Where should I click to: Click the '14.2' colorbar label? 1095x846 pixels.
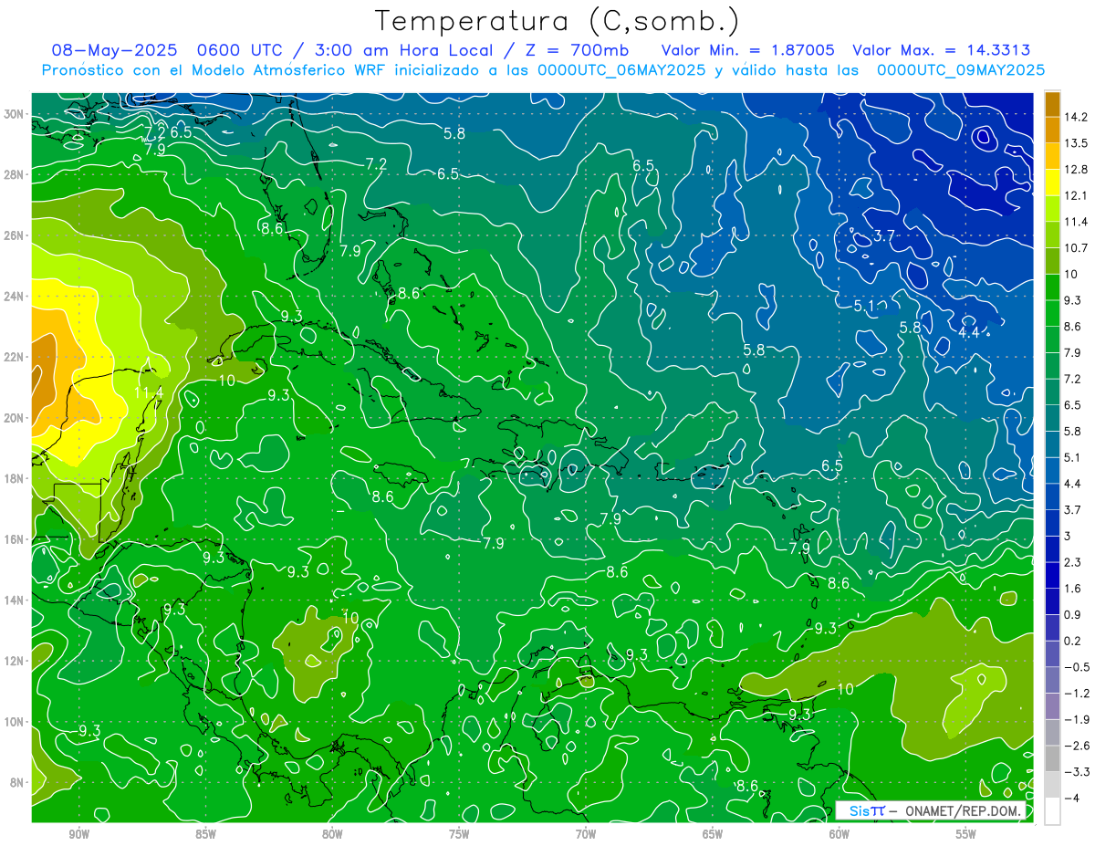1075,117
